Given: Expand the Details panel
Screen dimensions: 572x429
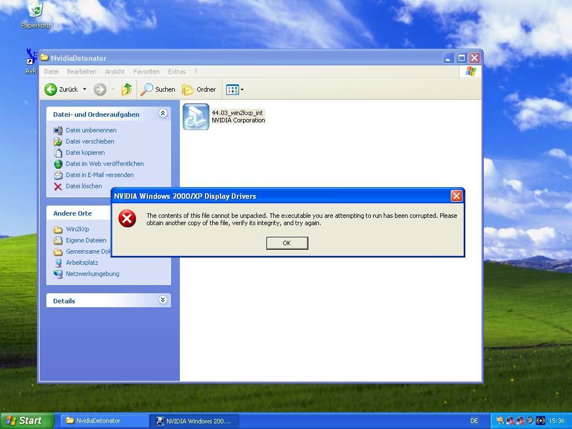Looking at the screenshot, I should tap(163, 300).
